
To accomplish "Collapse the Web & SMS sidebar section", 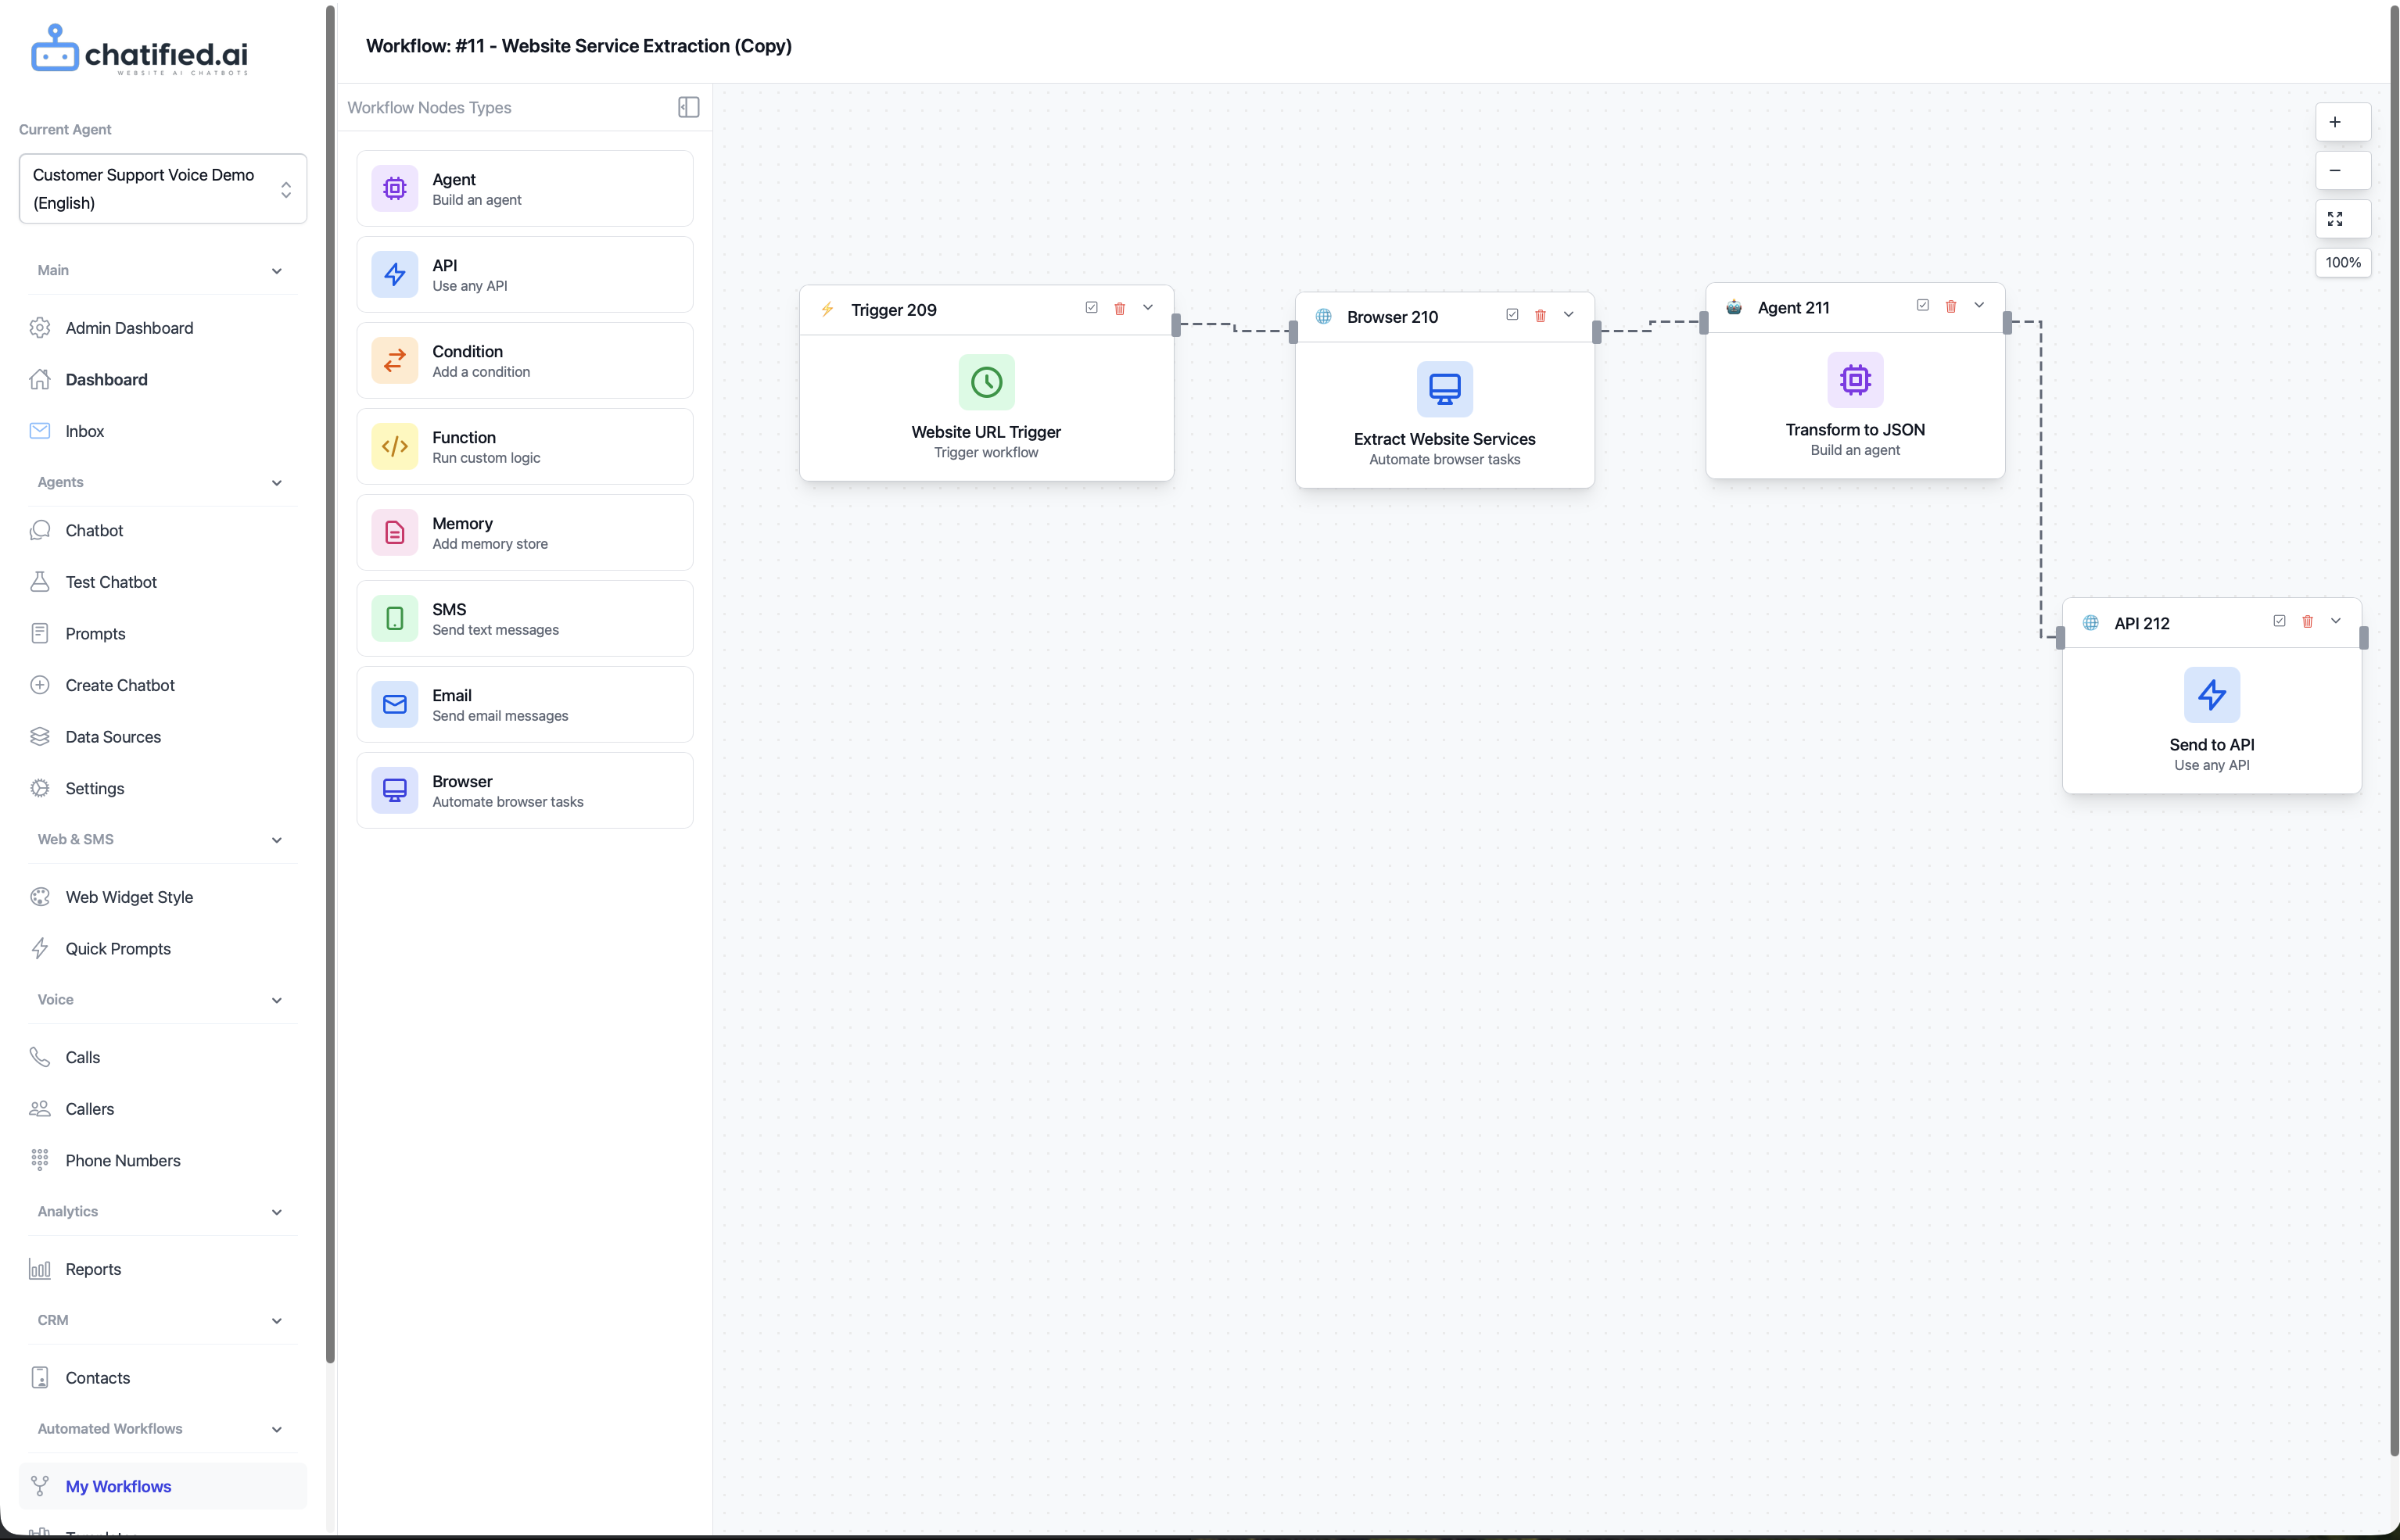I will tap(276, 840).
